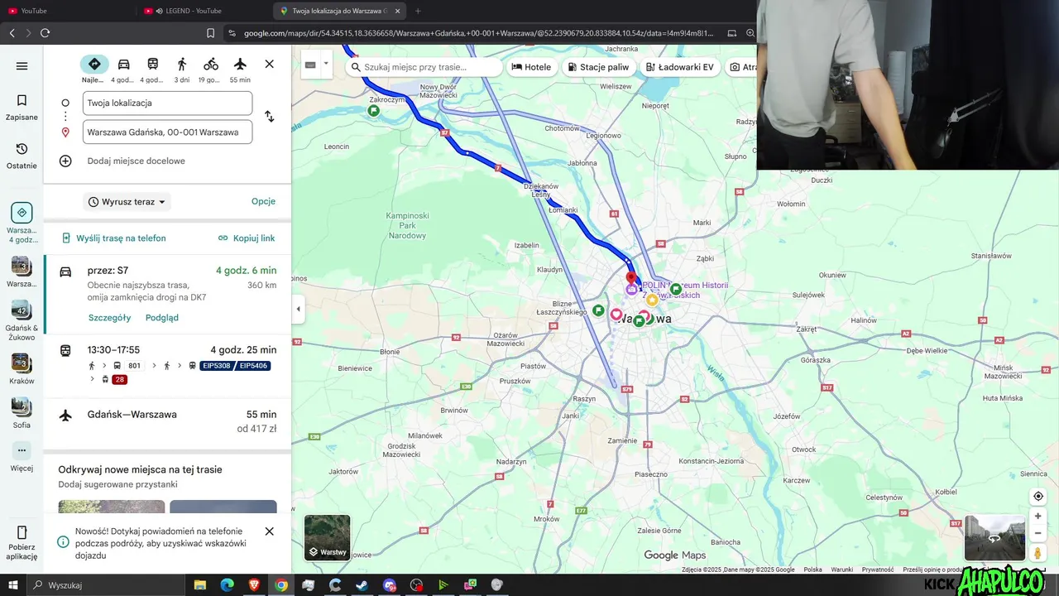Open route Opcje
The image size is (1059, 596).
point(263,201)
